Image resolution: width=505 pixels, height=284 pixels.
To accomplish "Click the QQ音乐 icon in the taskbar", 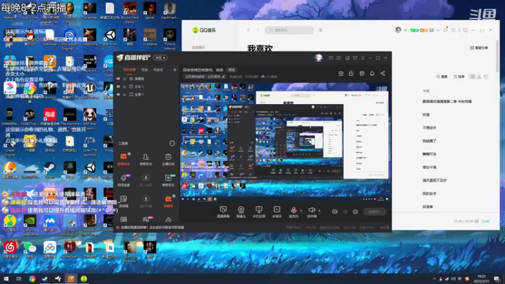I will 84,278.
